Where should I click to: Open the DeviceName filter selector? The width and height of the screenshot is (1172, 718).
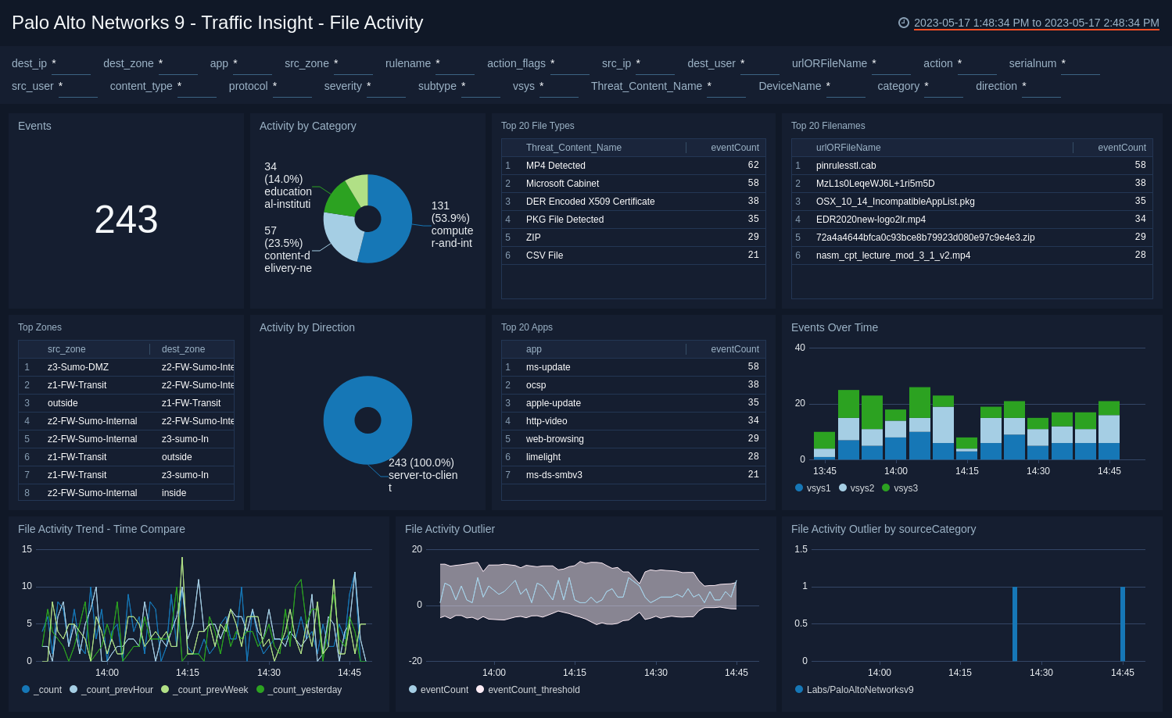[x=845, y=87]
